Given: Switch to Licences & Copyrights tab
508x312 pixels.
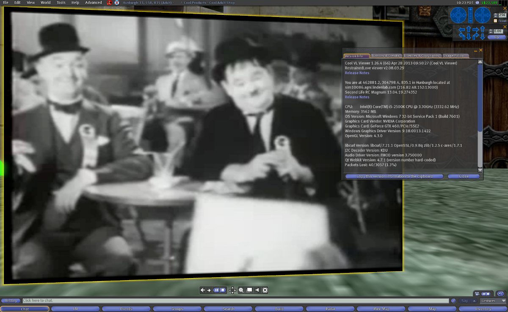Looking at the screenshot, I should [x=421, y=56].
